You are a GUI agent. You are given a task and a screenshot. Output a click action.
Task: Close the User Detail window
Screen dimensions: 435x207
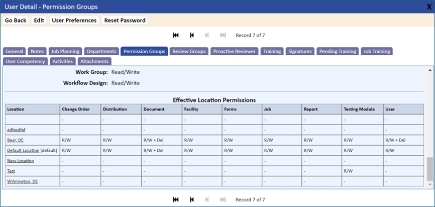[x=429, y=7]
